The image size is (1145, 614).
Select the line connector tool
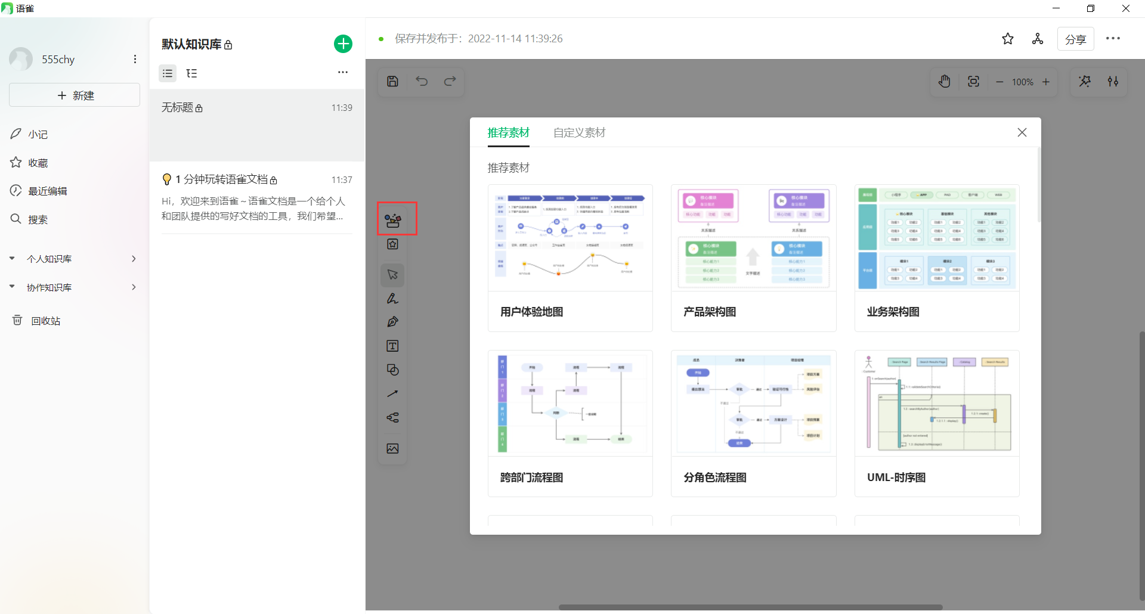pyautogui.click(x=392, y=393)
